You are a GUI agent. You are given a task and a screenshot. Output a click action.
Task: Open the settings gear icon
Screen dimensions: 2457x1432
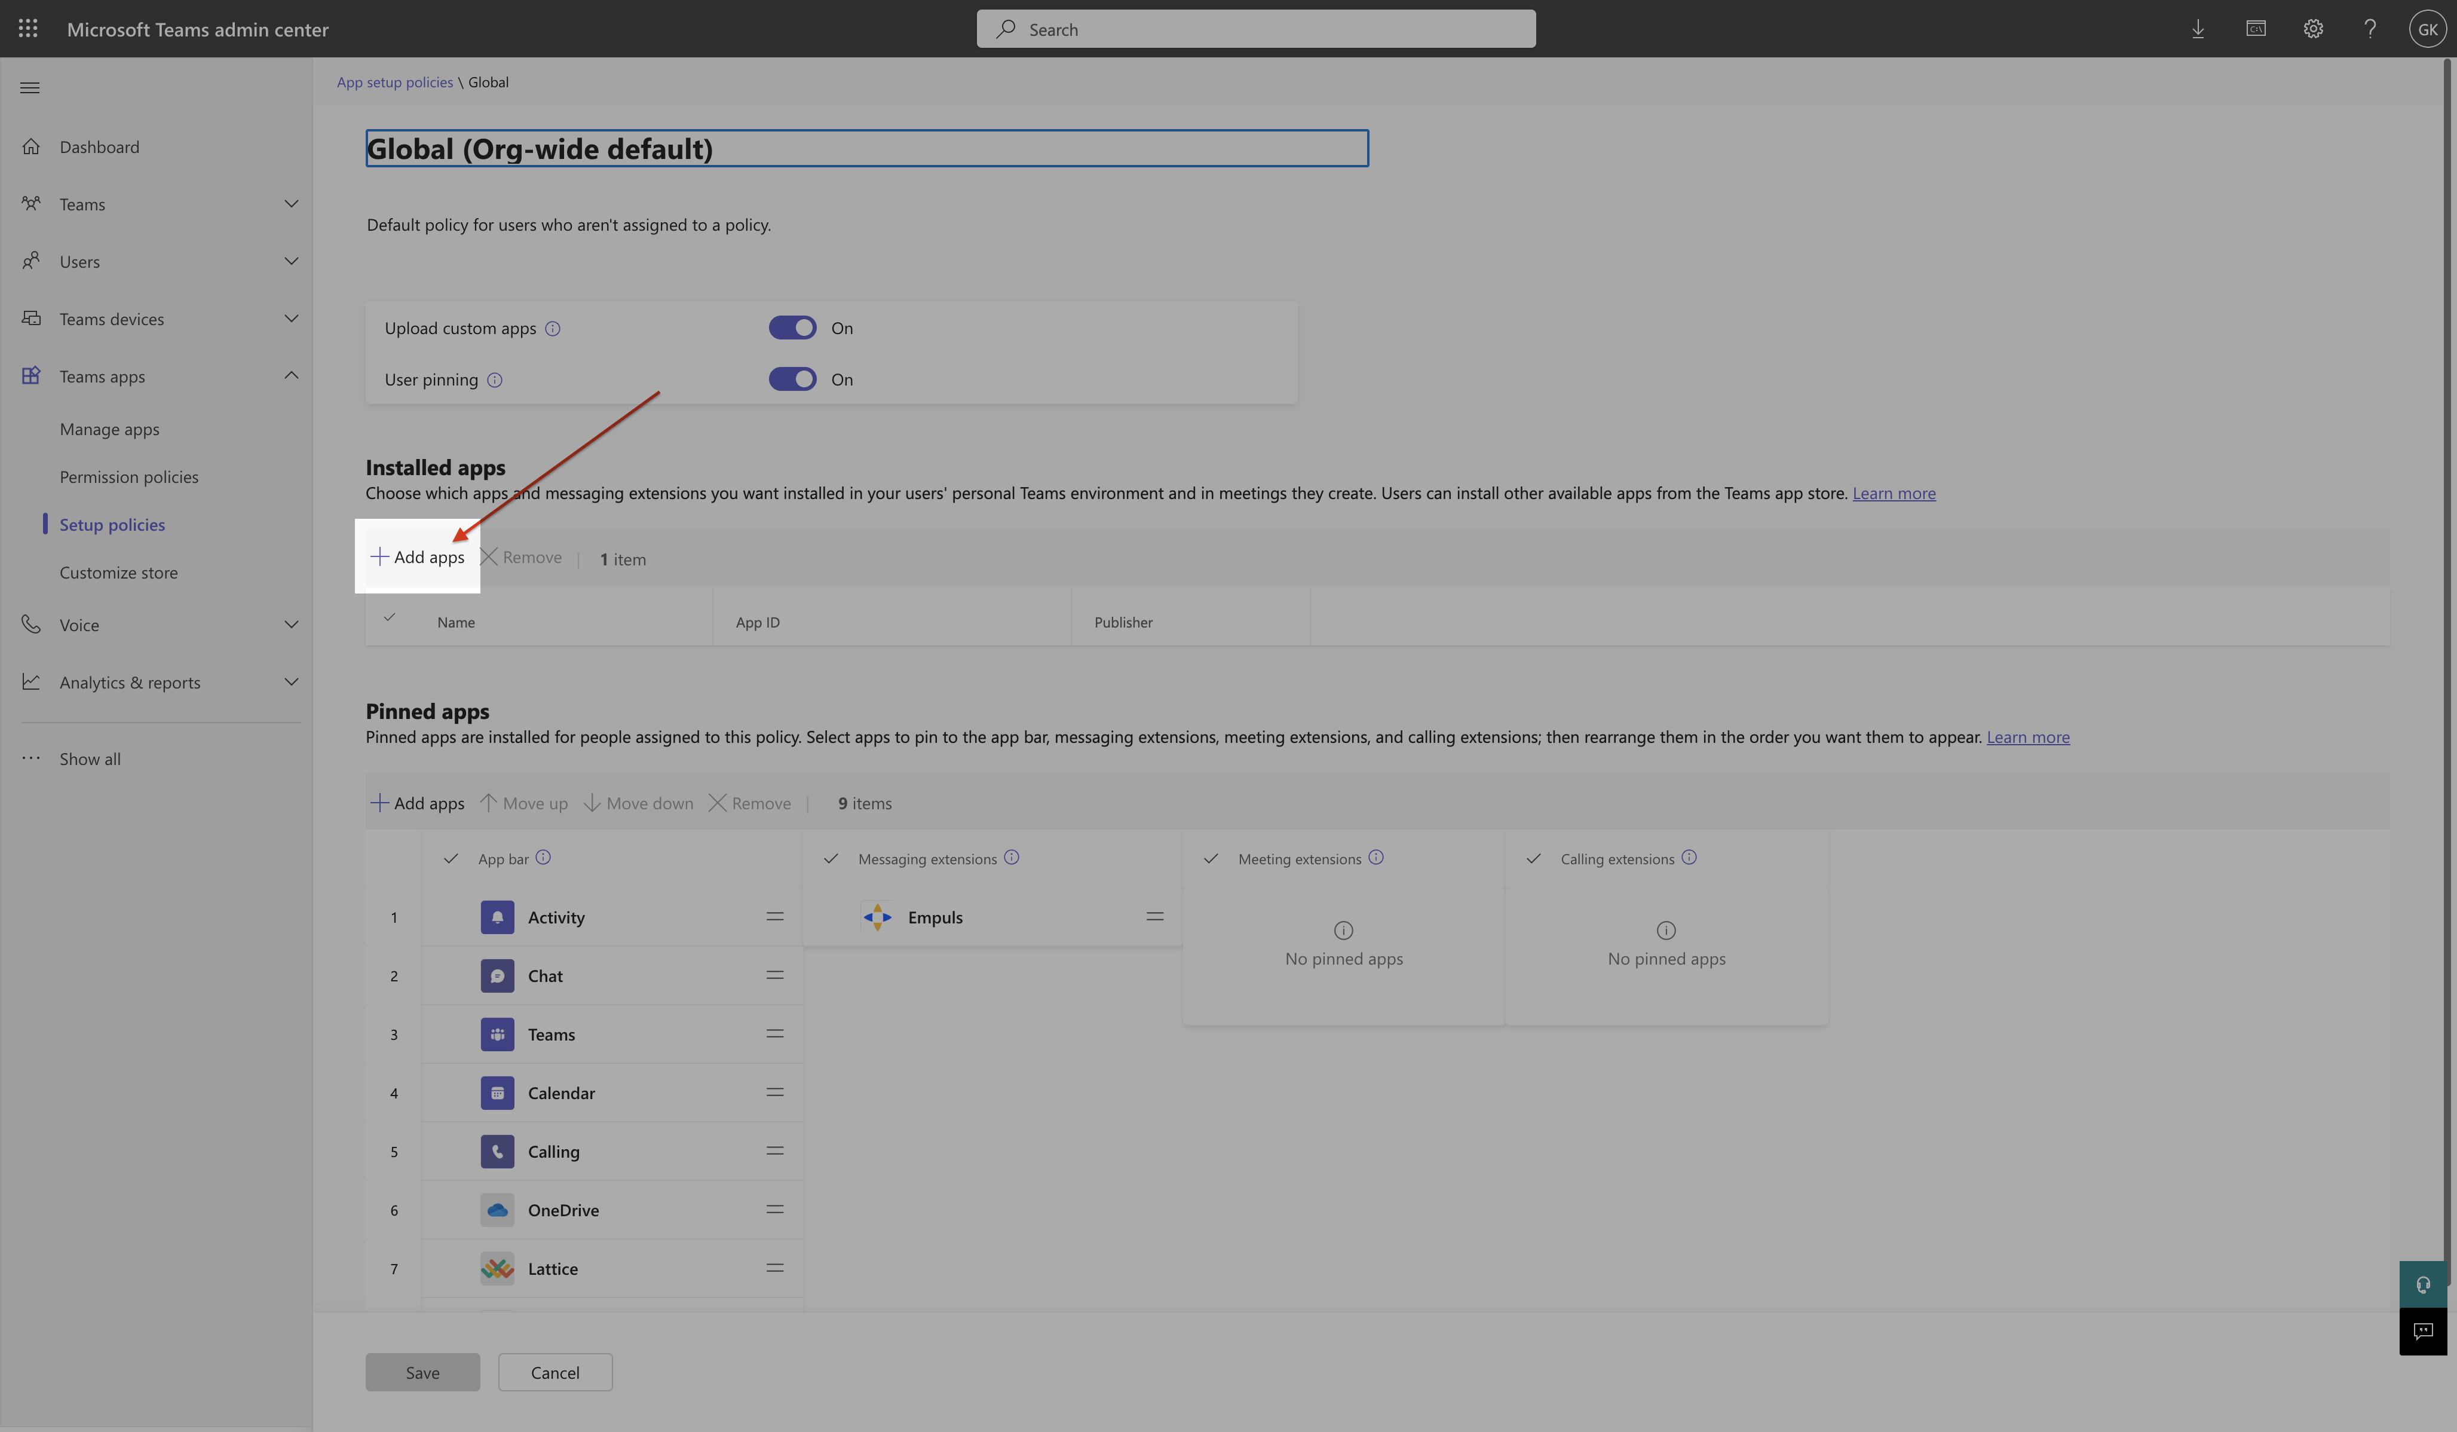pos(2313,28)
